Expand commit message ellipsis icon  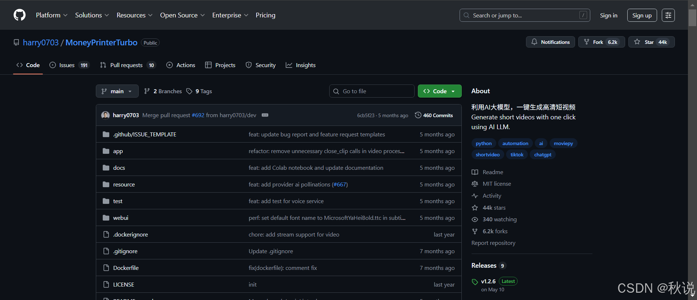(x=265, y=115)
